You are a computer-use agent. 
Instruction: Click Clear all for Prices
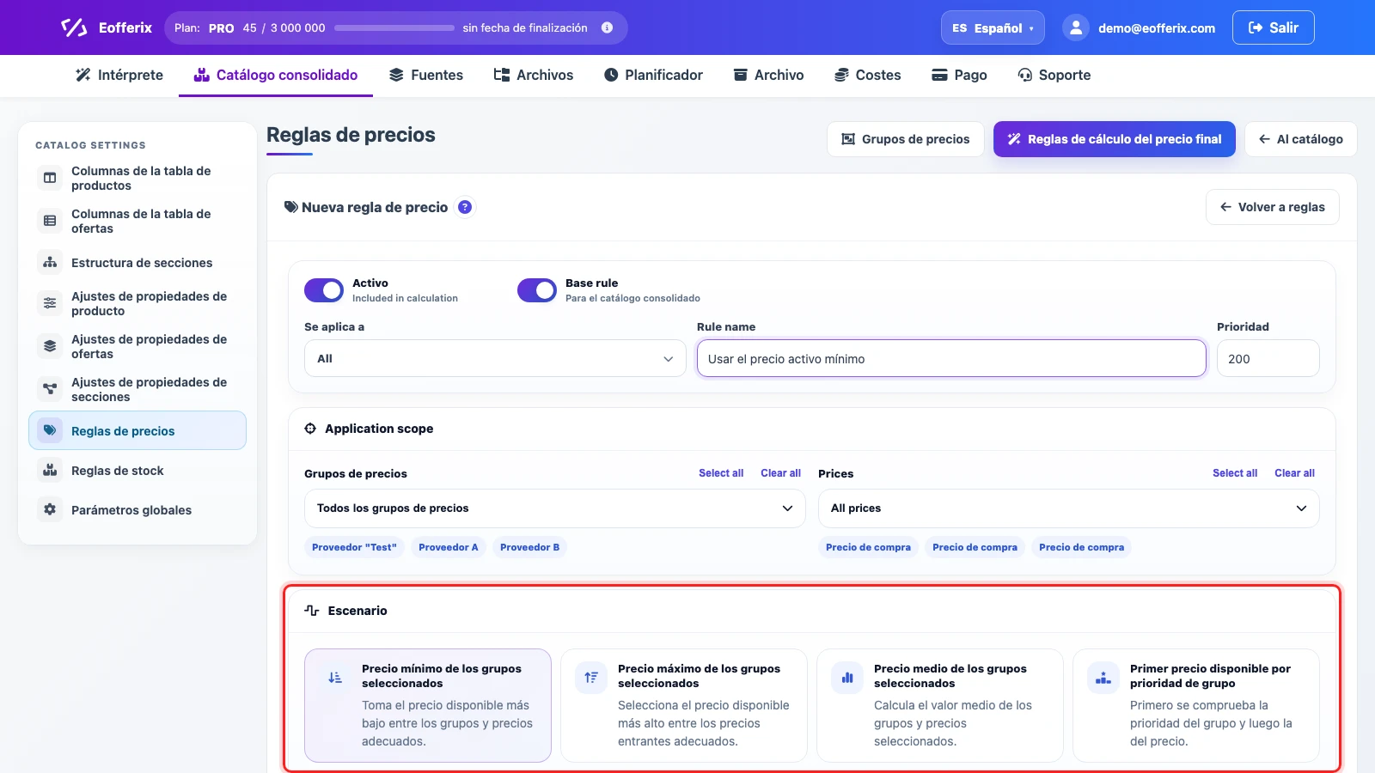tap(1294, 473)
